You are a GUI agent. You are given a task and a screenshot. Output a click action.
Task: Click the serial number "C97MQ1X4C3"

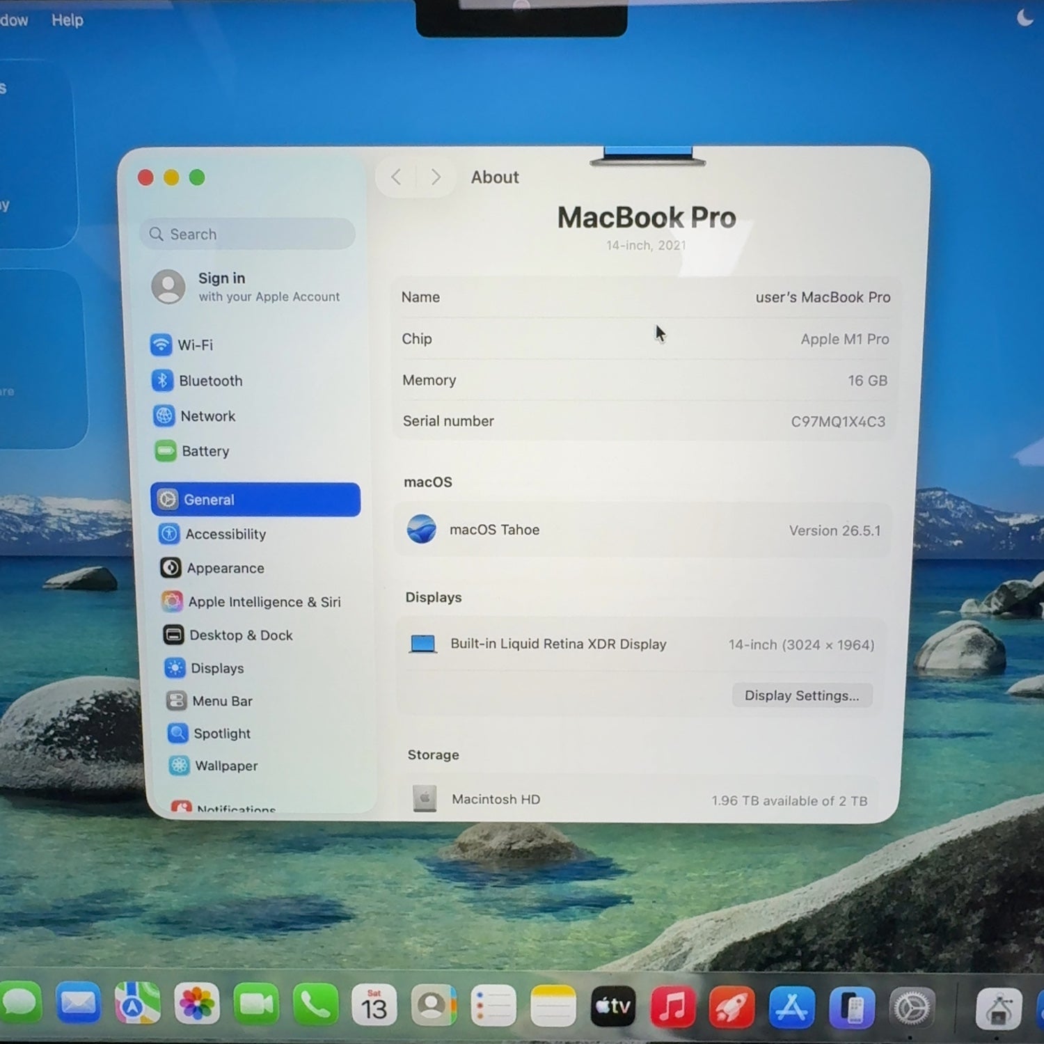pyautogui.click(x=838, y=421)
